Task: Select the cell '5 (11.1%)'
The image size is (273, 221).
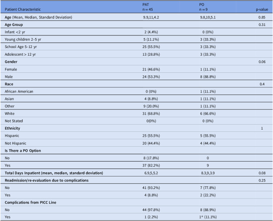Action: 151,40
